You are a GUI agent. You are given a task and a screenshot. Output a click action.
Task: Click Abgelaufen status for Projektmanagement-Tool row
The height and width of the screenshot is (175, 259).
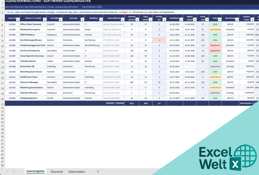pyautogui.click(x=215, y=45)
